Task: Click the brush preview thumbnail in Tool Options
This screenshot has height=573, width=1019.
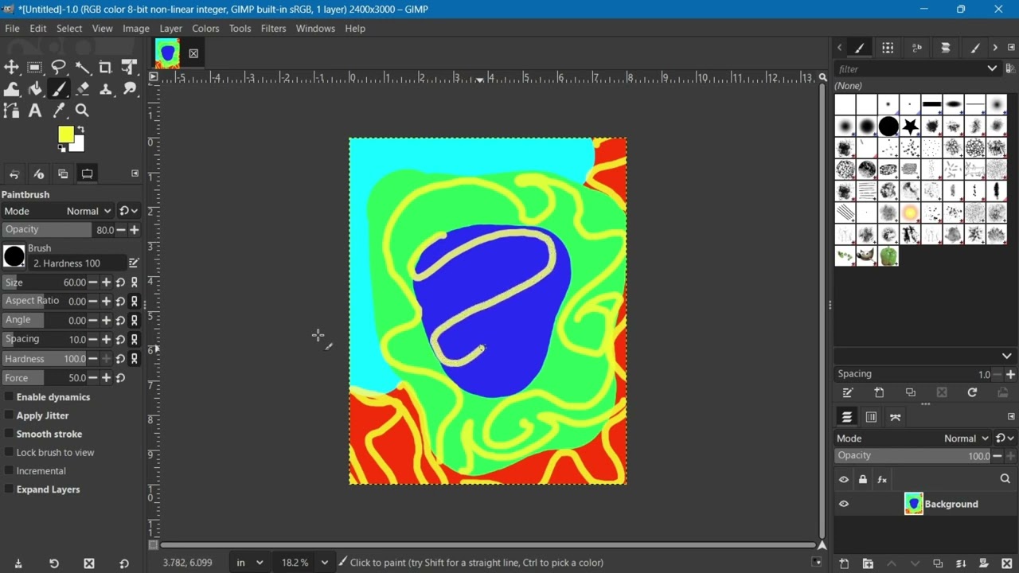Action: click(x=14, y=256)
